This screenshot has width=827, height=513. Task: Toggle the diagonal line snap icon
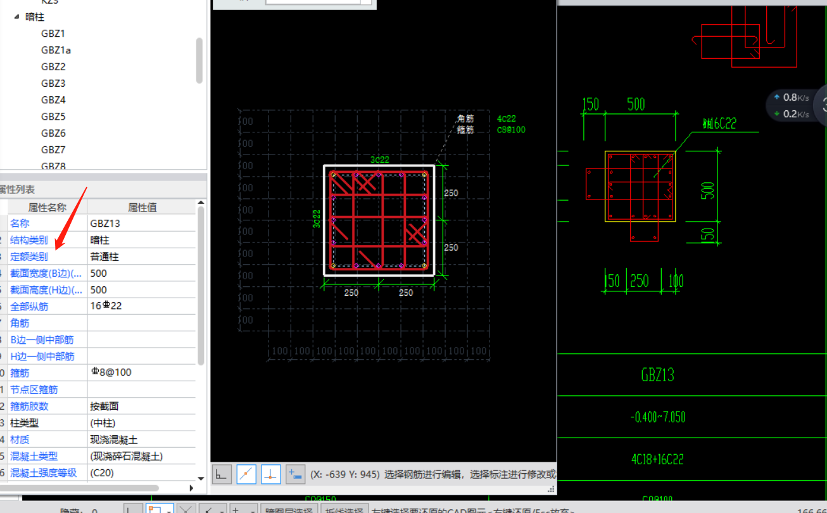[x=246, y=474]
